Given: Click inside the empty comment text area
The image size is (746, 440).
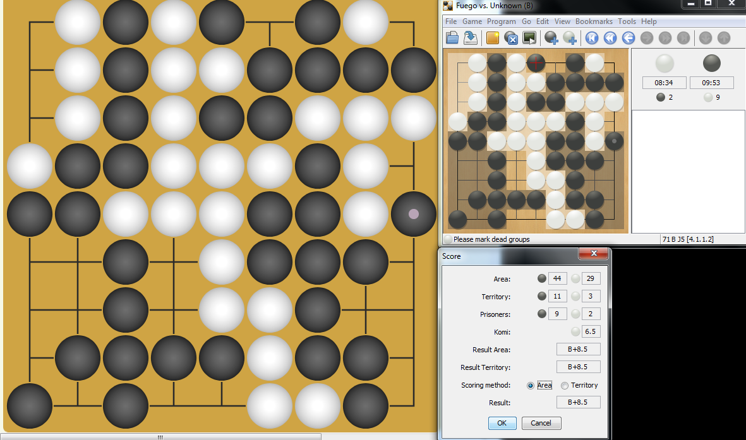Looking at the screenshot, I should tap(688, 171).
